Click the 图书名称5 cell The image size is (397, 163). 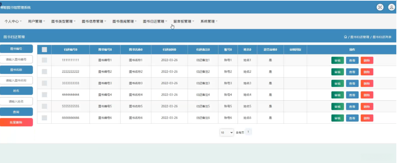pos(136,106)
